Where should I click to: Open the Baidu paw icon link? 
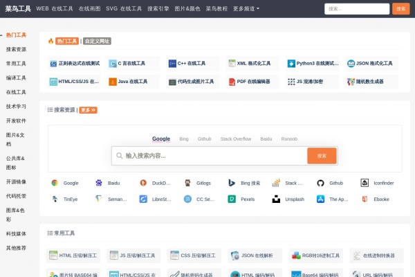pyautogui.click(x=99, y=183)
